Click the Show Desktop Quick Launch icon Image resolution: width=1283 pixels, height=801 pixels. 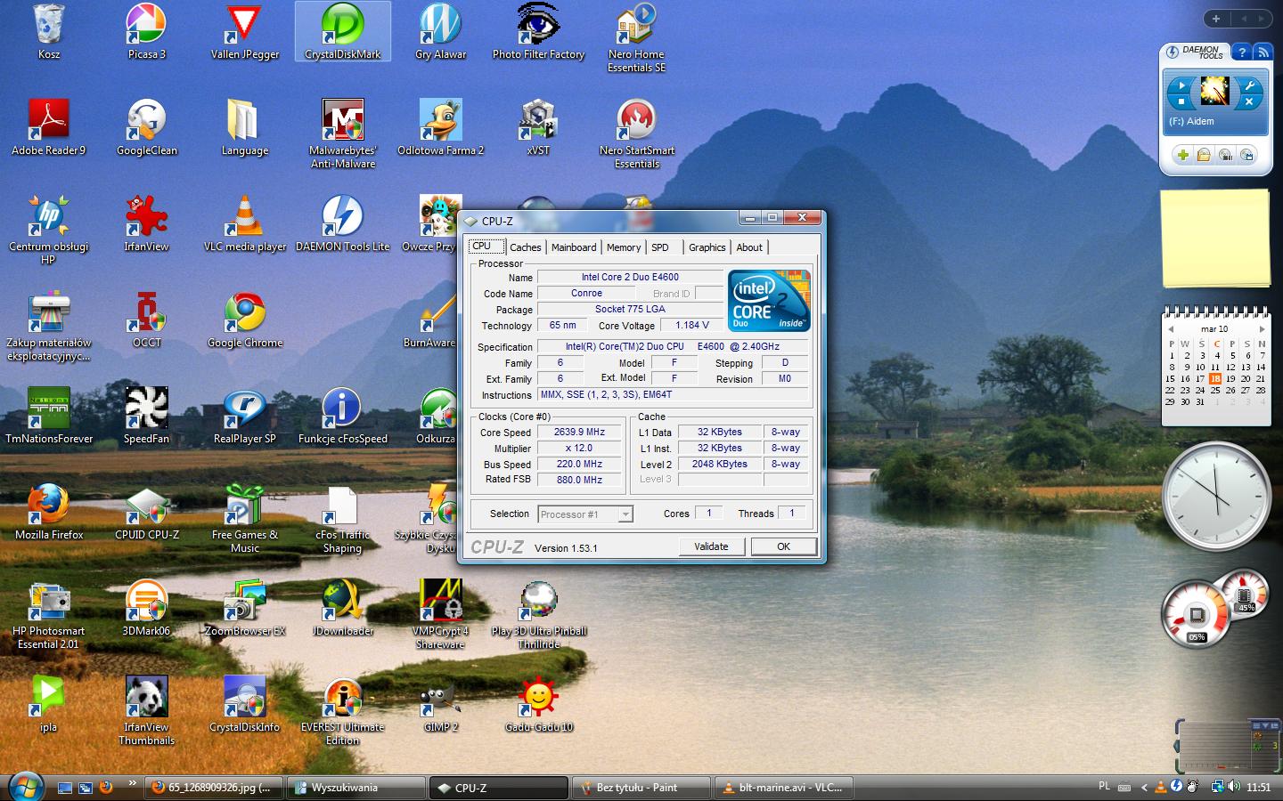pyautogui.click(x=65, y=787)
